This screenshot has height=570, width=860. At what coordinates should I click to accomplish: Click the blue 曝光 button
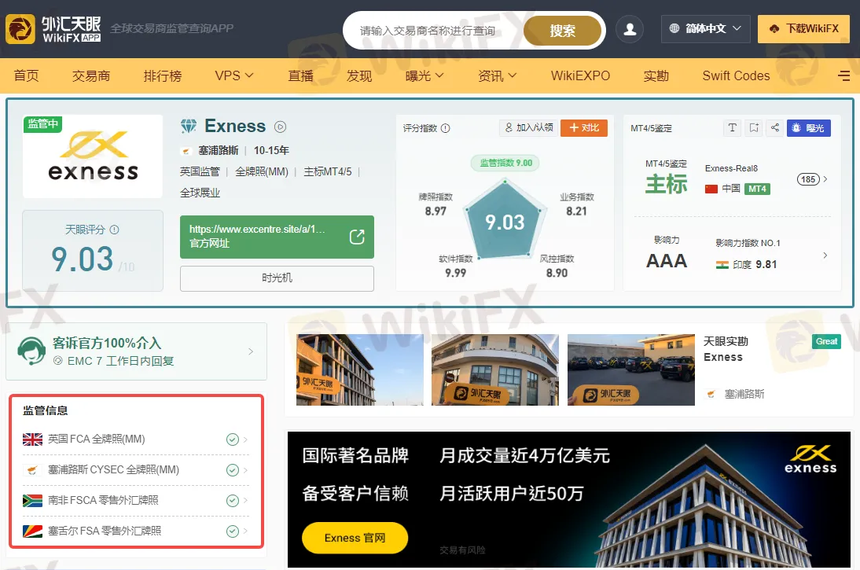pos(809,128)
